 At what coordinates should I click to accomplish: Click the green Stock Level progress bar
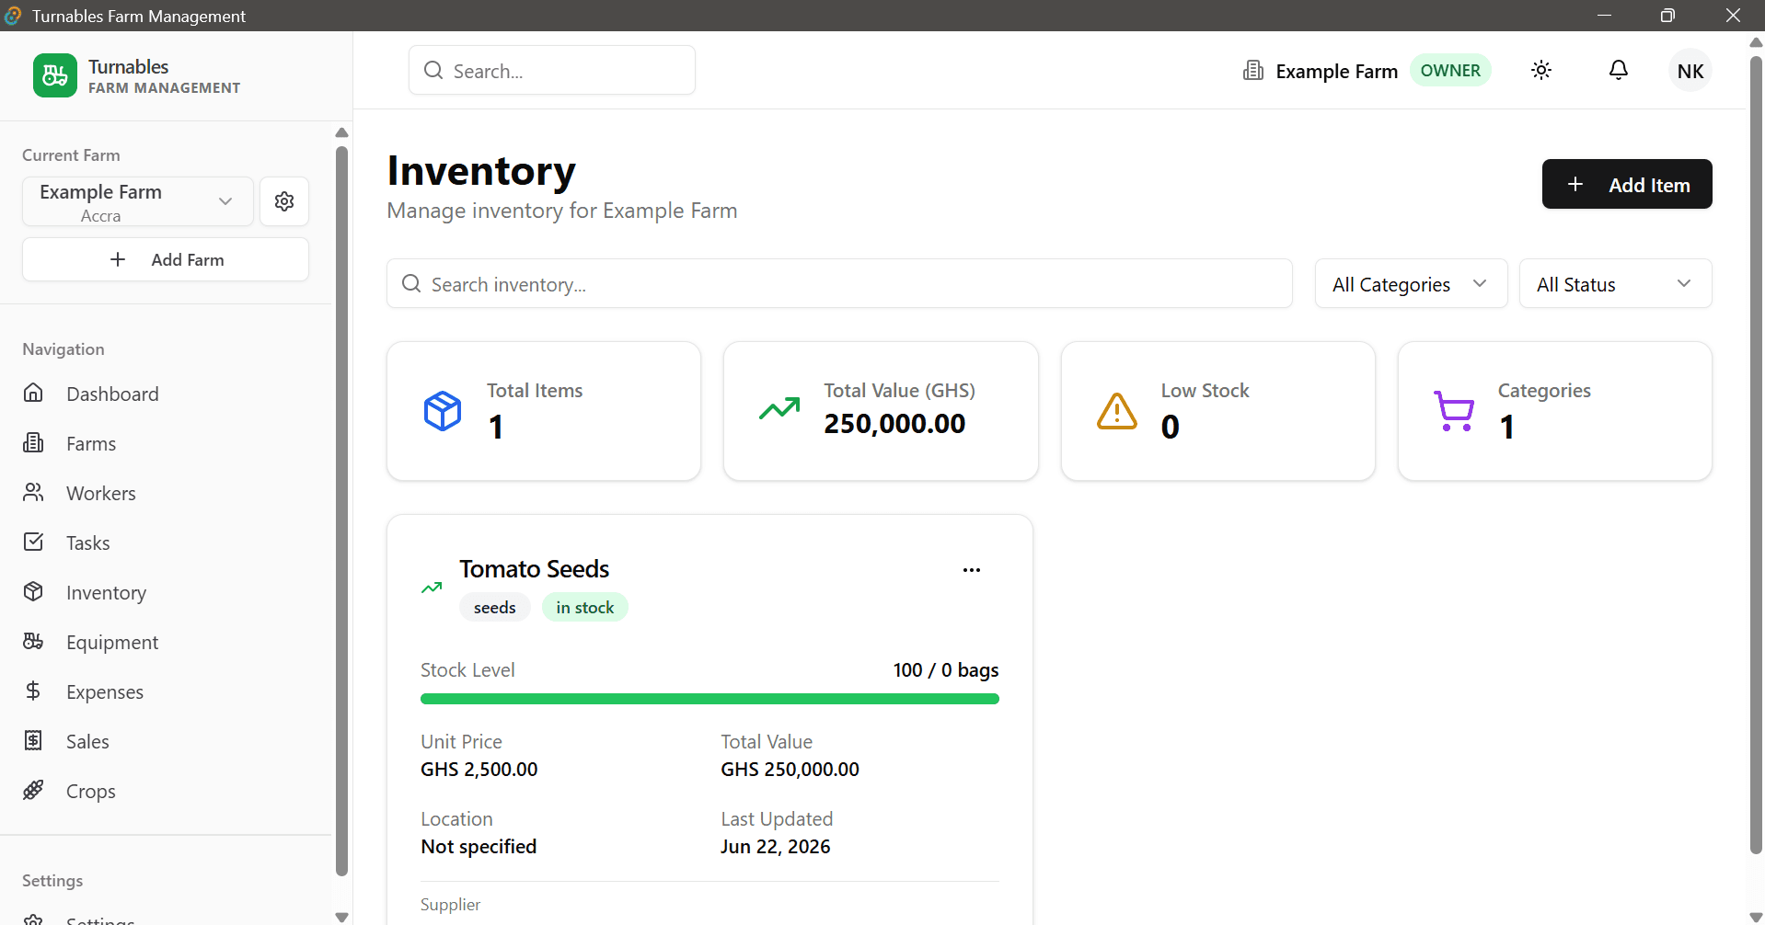tap(709, 699)
